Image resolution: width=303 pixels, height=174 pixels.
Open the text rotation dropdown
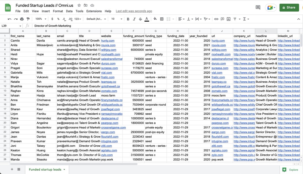point(207,19)
